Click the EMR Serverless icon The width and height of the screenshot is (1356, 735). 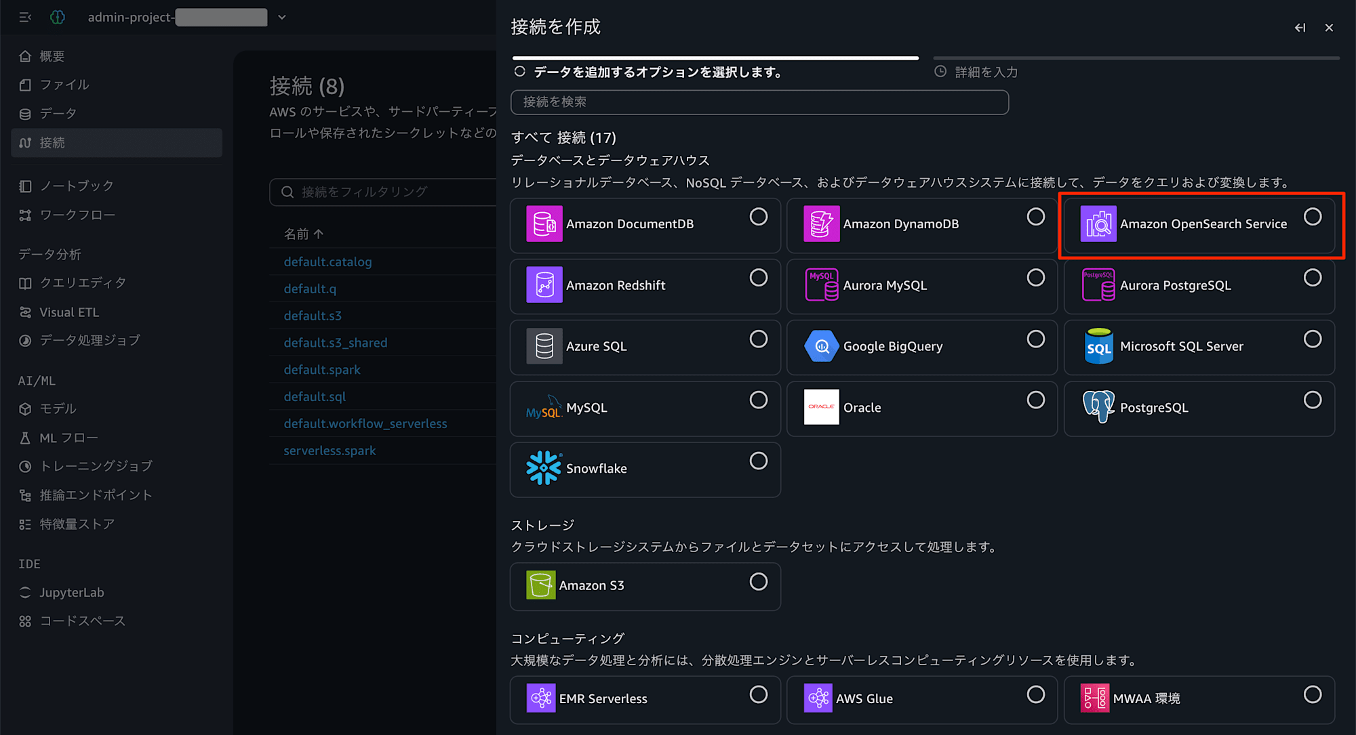(540, 698)
